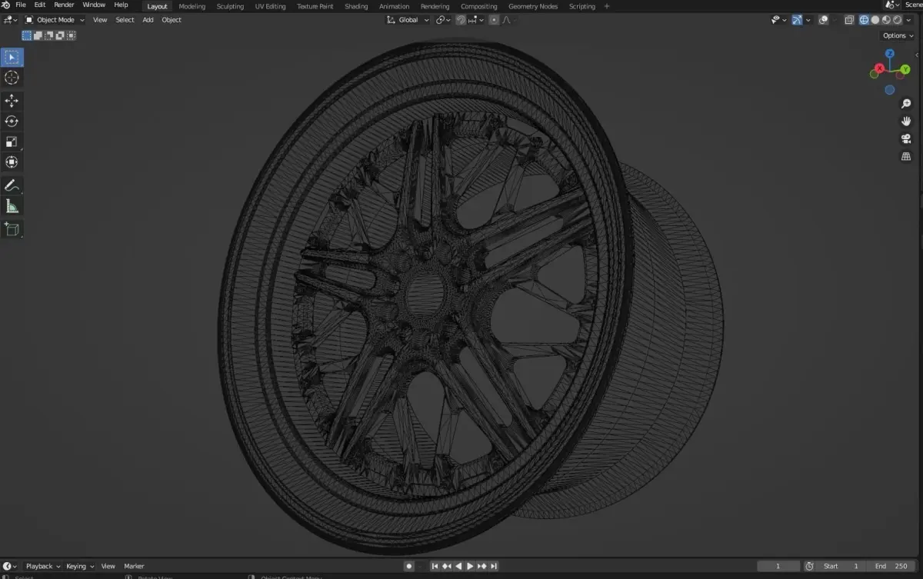Switch to the Sculpting workspace tab
This screenshot has width=923, height=579.
coord(230,6)
